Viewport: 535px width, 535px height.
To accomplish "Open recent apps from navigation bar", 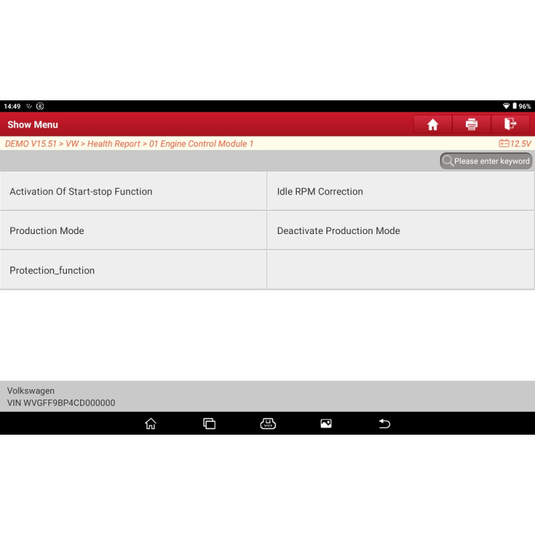I will pyautogui.click(x=209, y=423).
